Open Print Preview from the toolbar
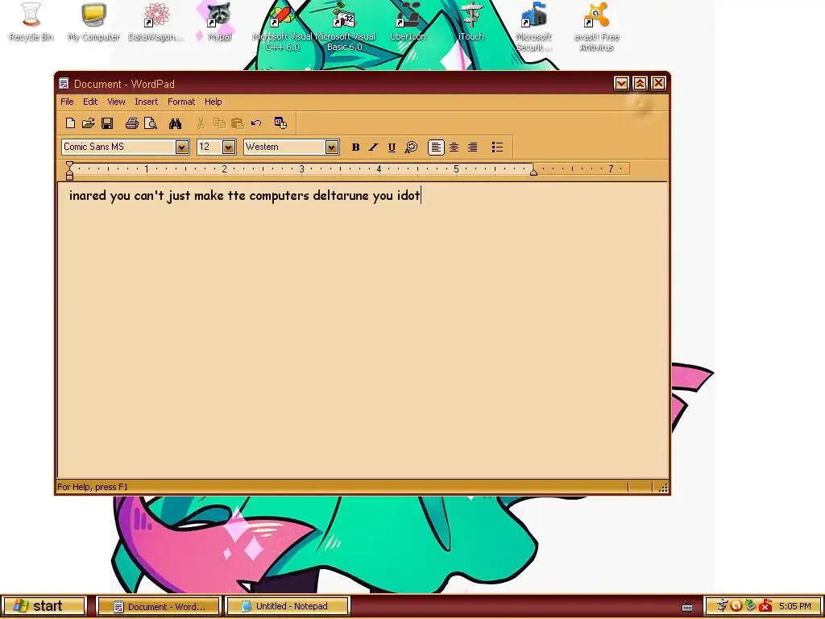 point(151,123)
